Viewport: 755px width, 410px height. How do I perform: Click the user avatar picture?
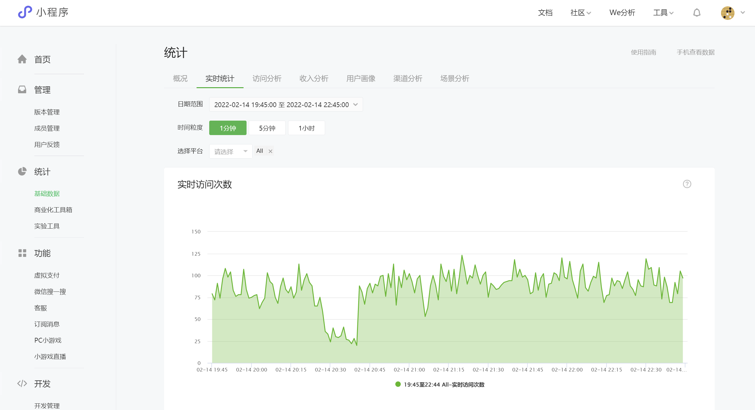click(727, 13)
